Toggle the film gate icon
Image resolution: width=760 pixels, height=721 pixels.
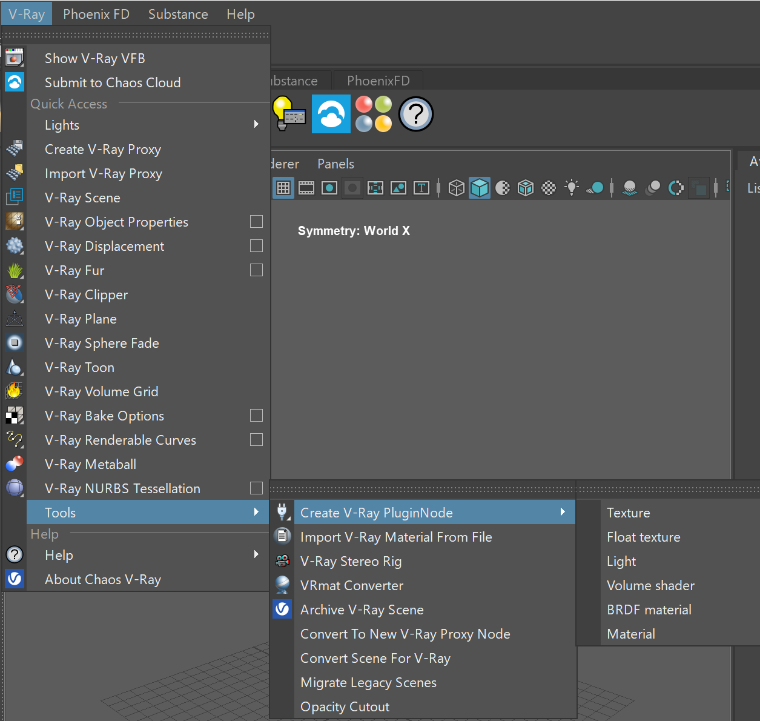[x=306, y=188]
